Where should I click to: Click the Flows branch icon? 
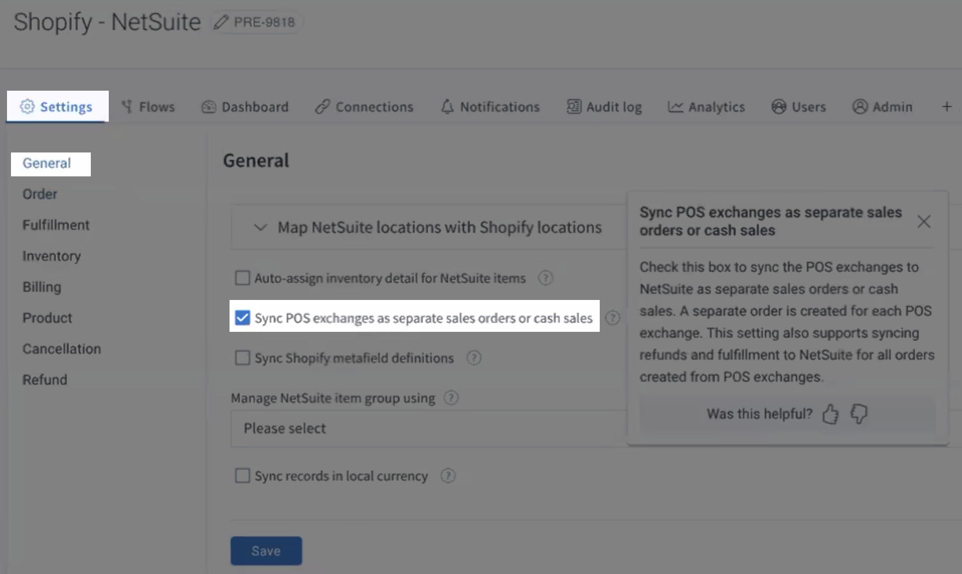(x=127, y=106)
